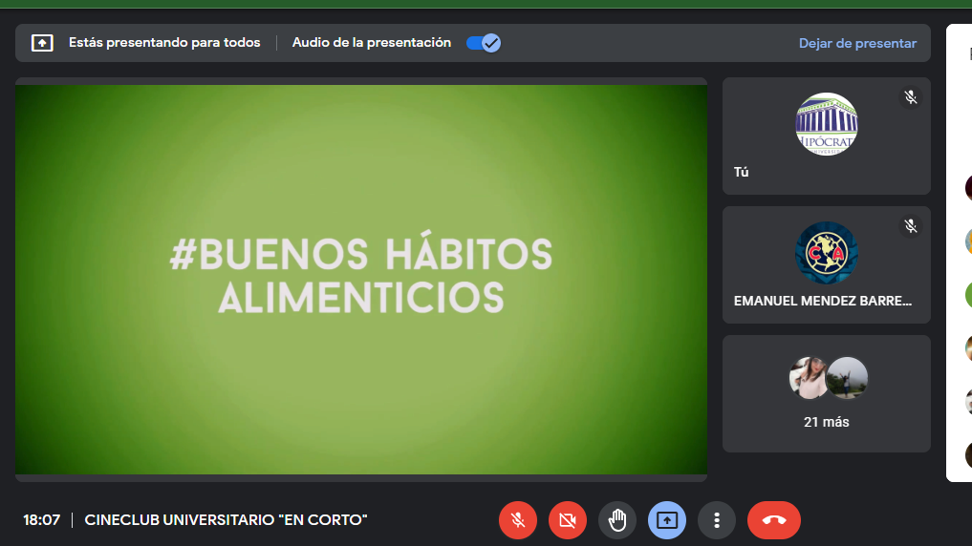
Task: Click the Audio de la presentación label
Action: (372, 43)
